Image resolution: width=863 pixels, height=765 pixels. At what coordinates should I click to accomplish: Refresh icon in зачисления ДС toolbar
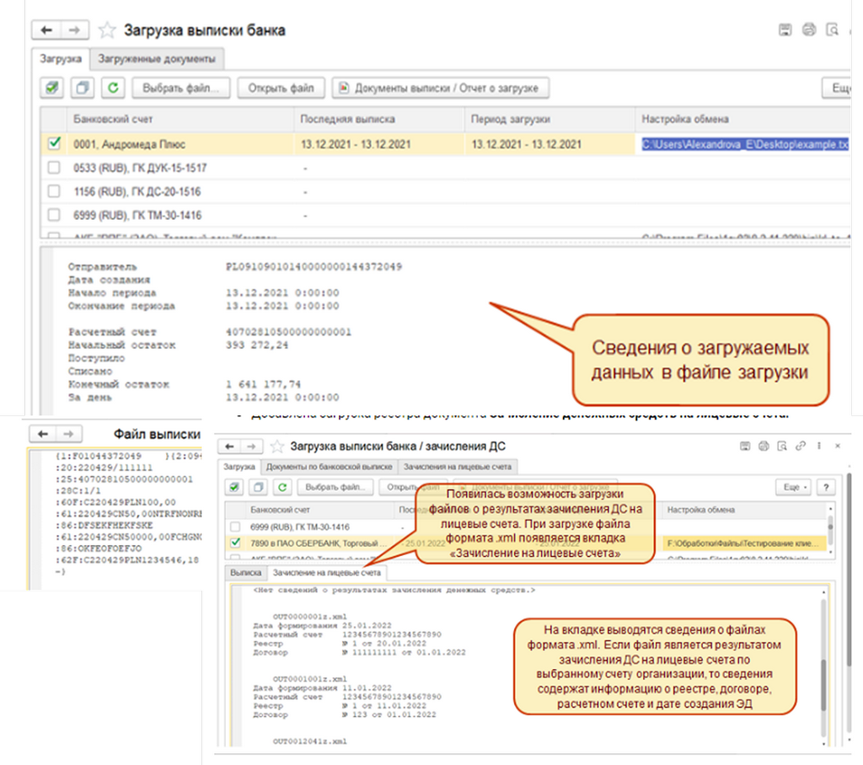(x=282, y=487)
